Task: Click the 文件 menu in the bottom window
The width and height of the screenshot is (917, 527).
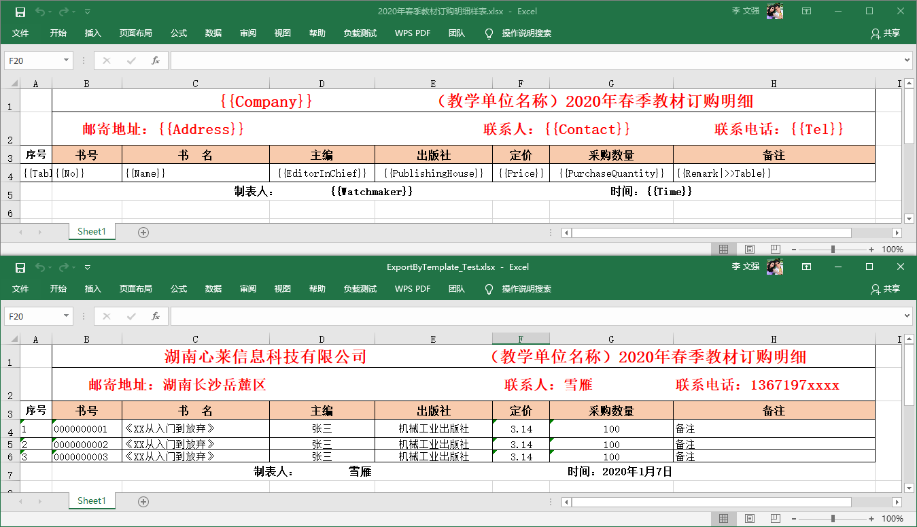Action: [21, 288]
